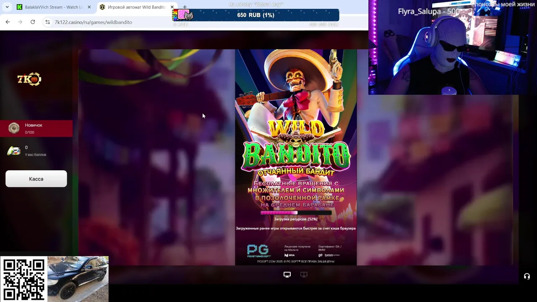
Task: Click the Новичок rank badge icon
Action: click(x=14, y=128)
